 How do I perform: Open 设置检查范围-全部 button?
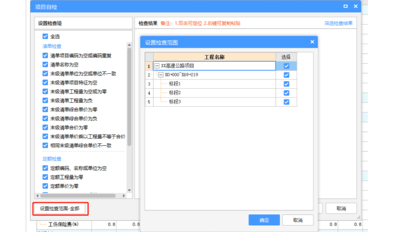coord(60,209)
